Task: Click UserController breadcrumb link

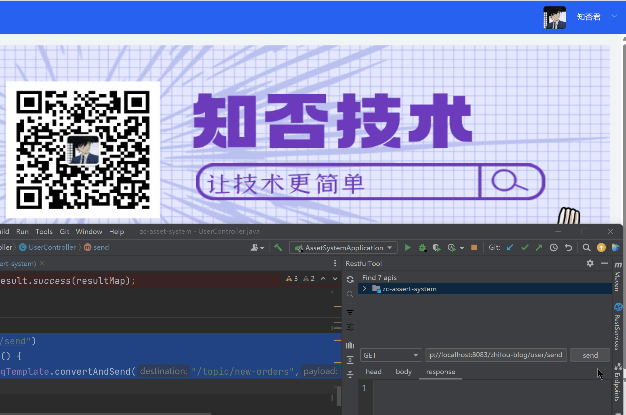Action: 52,247
